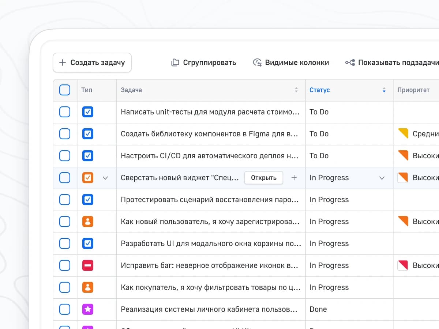The image size is (439, 329).
Task: Check the box for Создать библиотеку компонентов row
Action: point(65,134)
